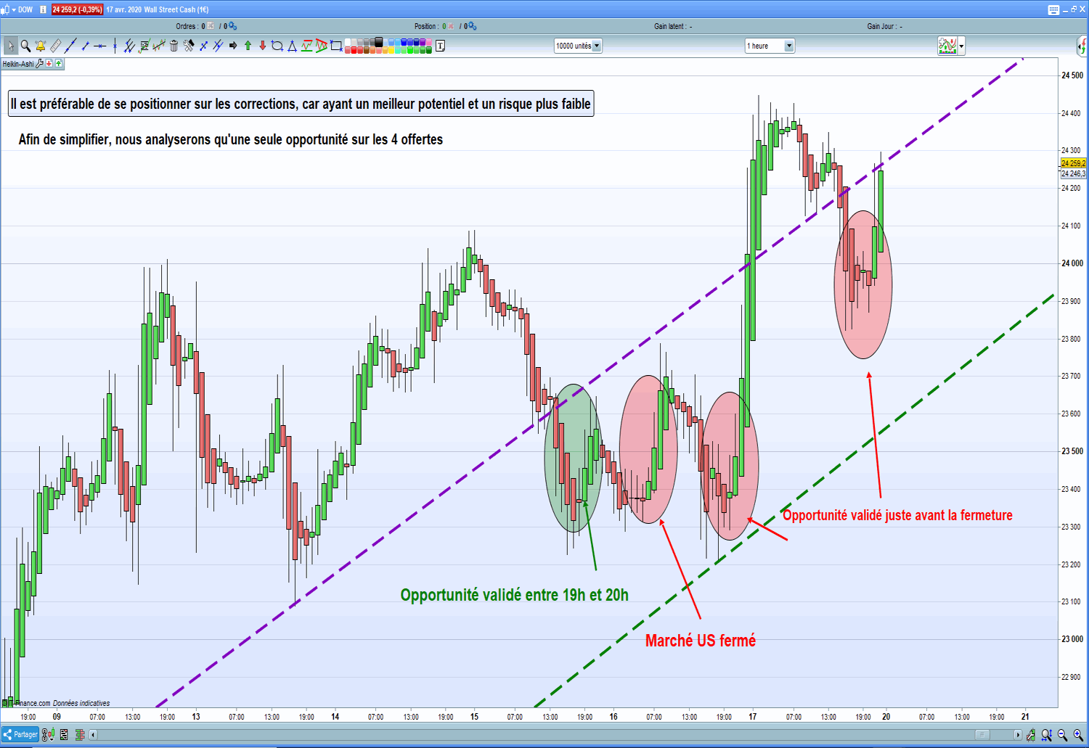Click the horizontal scrollbar thumb at the bottom
1089x748 pixels.
click(982, 735)
